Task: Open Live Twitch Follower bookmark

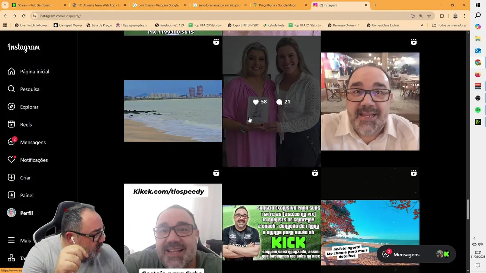Action: tap(32, 25)
